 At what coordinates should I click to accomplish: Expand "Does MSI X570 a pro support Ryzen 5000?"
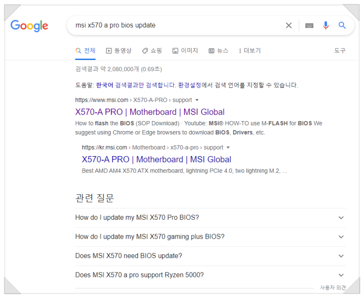tap(210, 275)
